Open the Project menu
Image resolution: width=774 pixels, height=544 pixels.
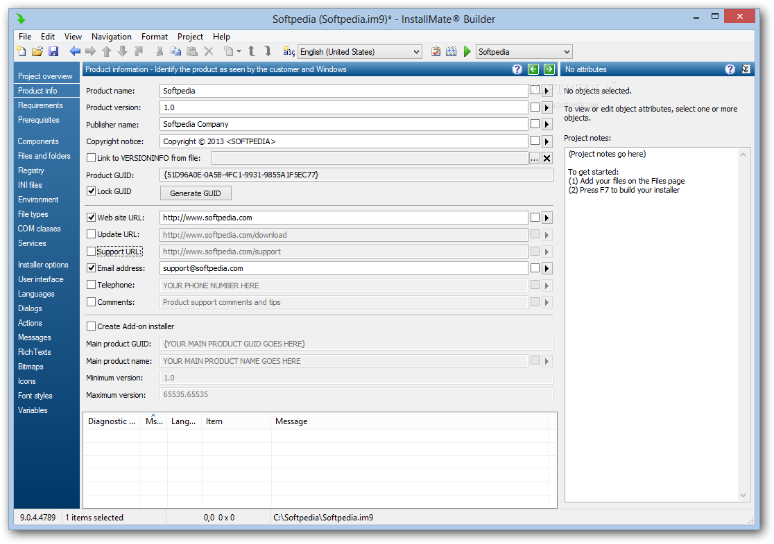coord(190,37)
